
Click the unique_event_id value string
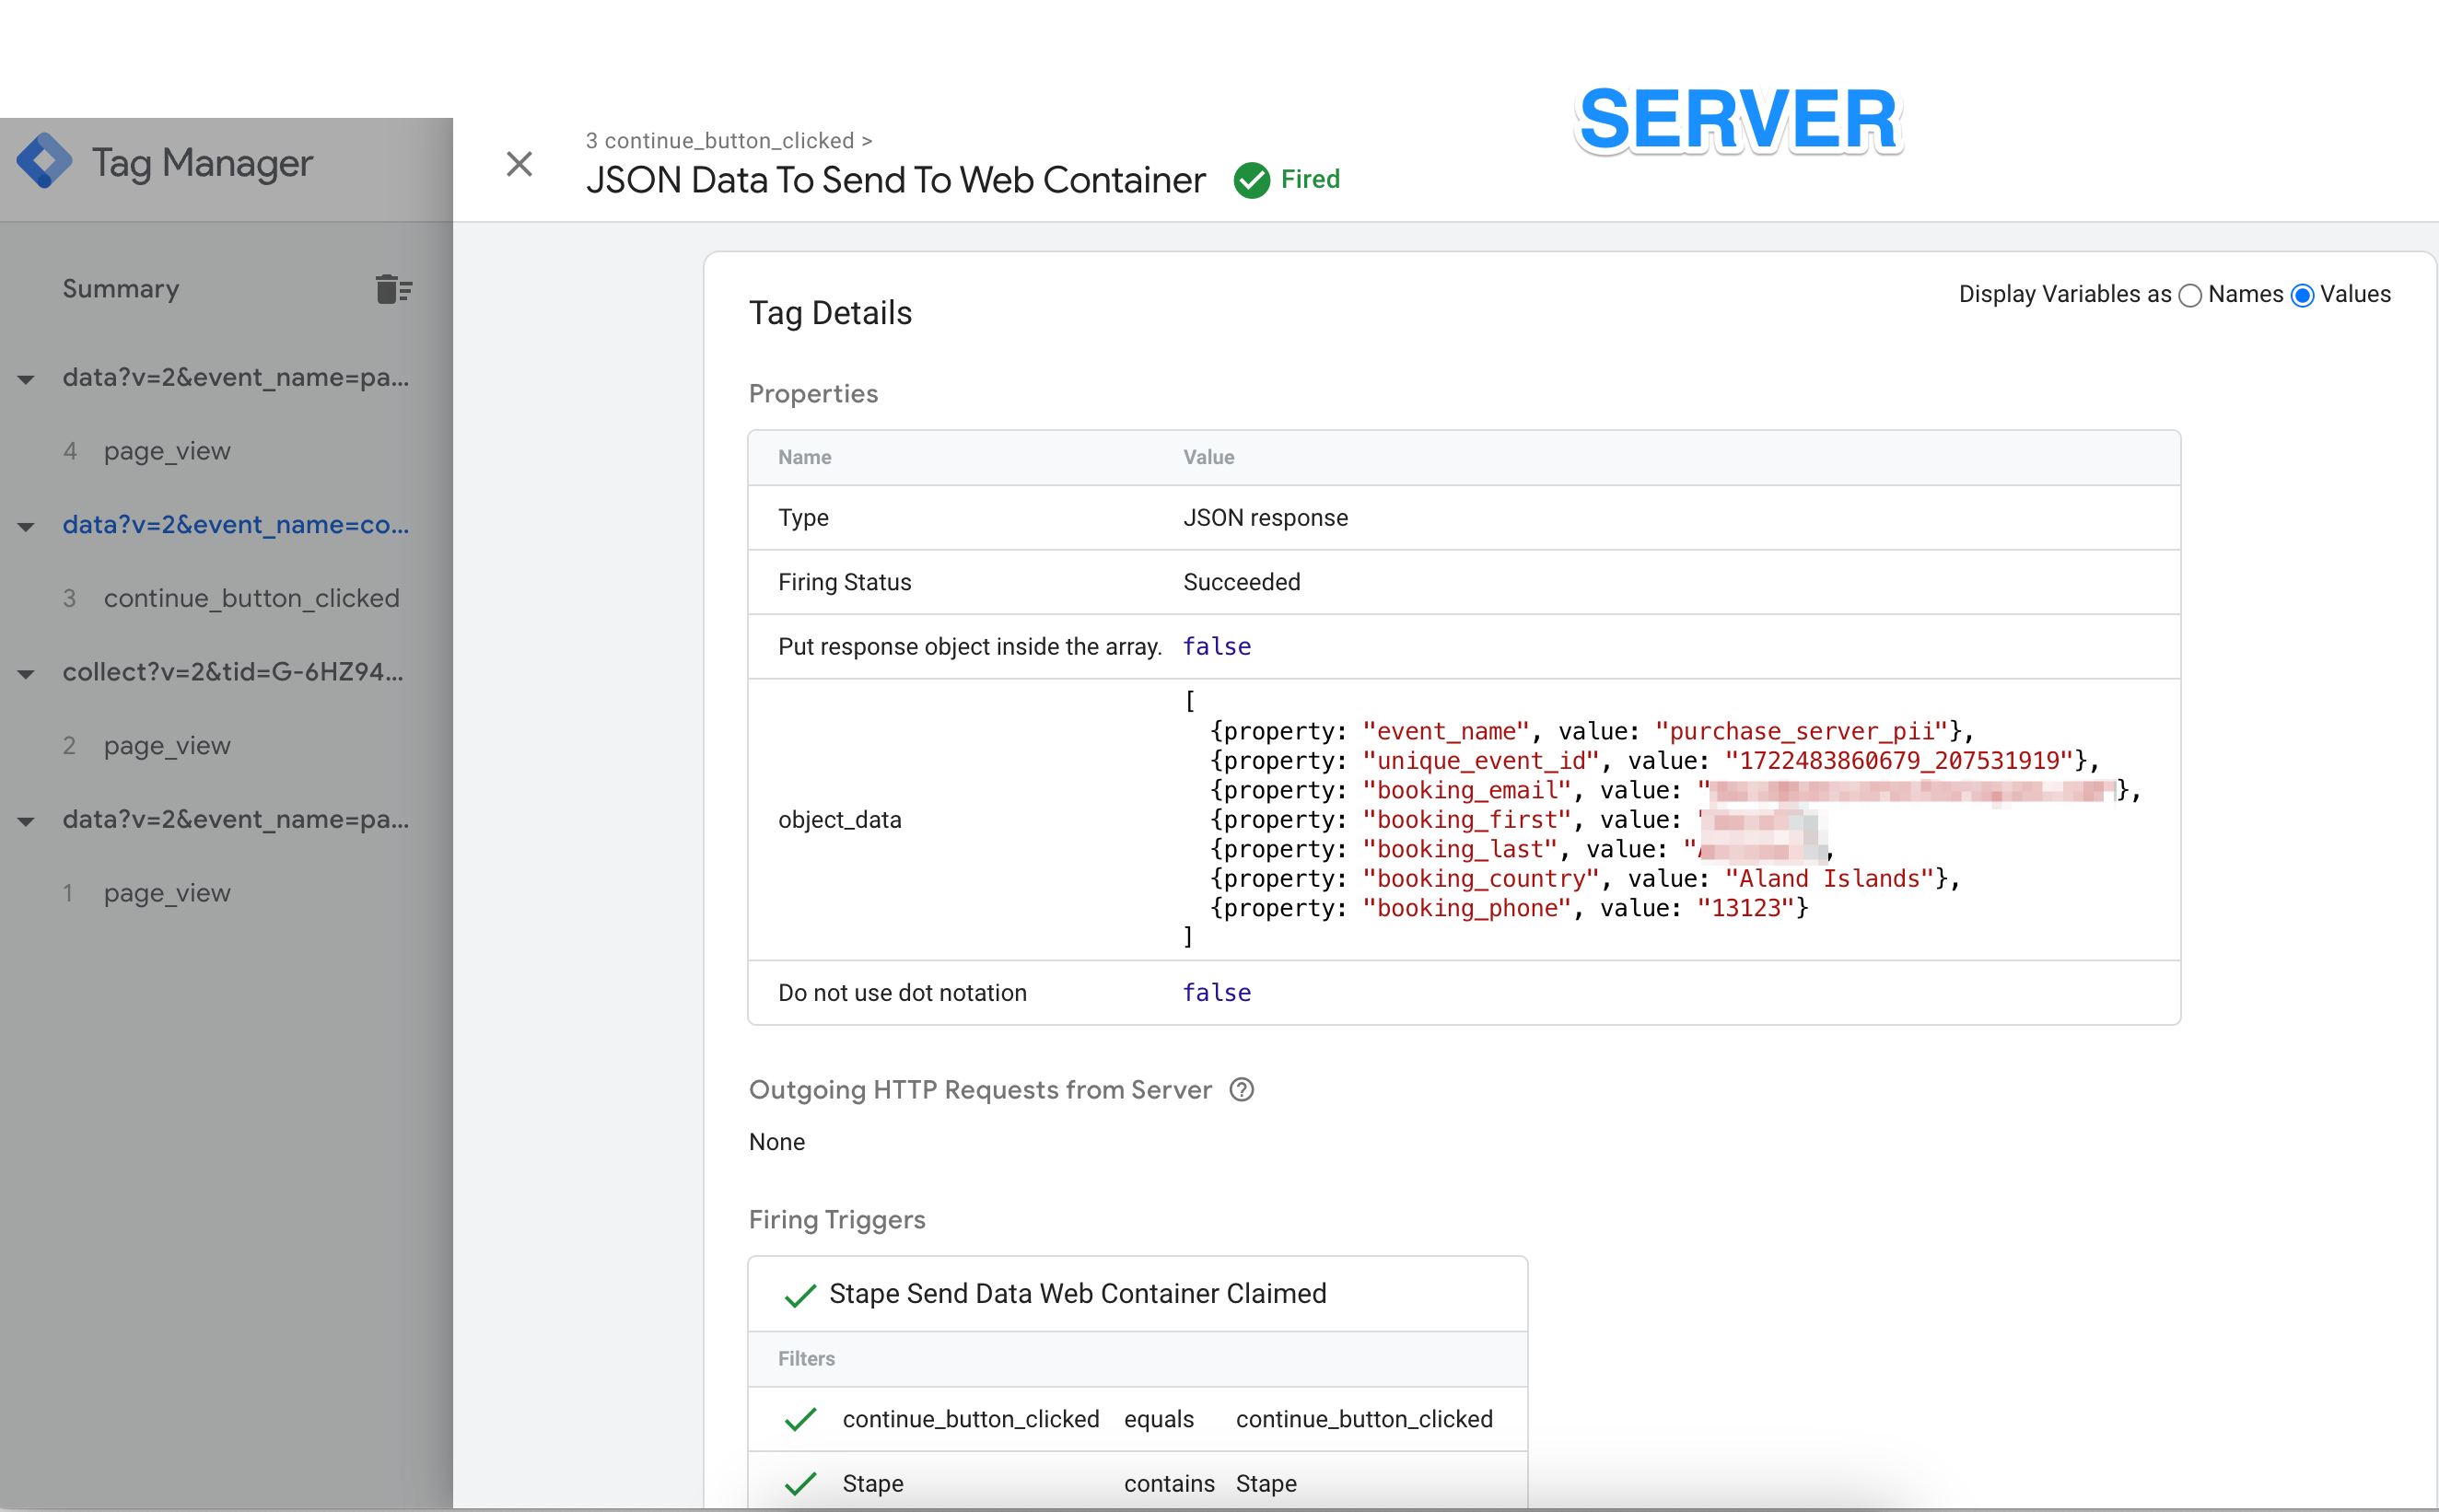(1899, 760)
